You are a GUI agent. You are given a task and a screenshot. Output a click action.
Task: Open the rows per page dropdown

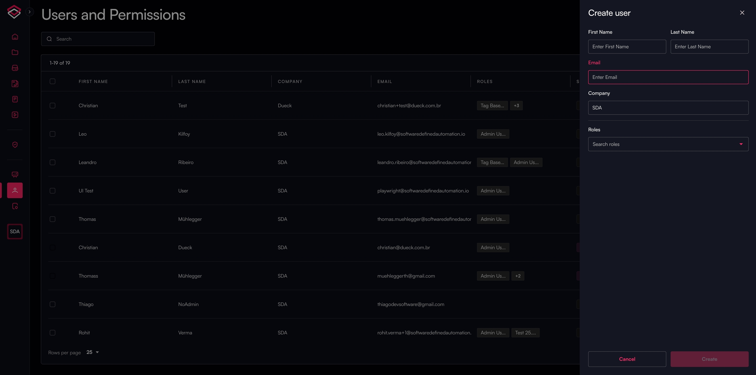[93, 352]
